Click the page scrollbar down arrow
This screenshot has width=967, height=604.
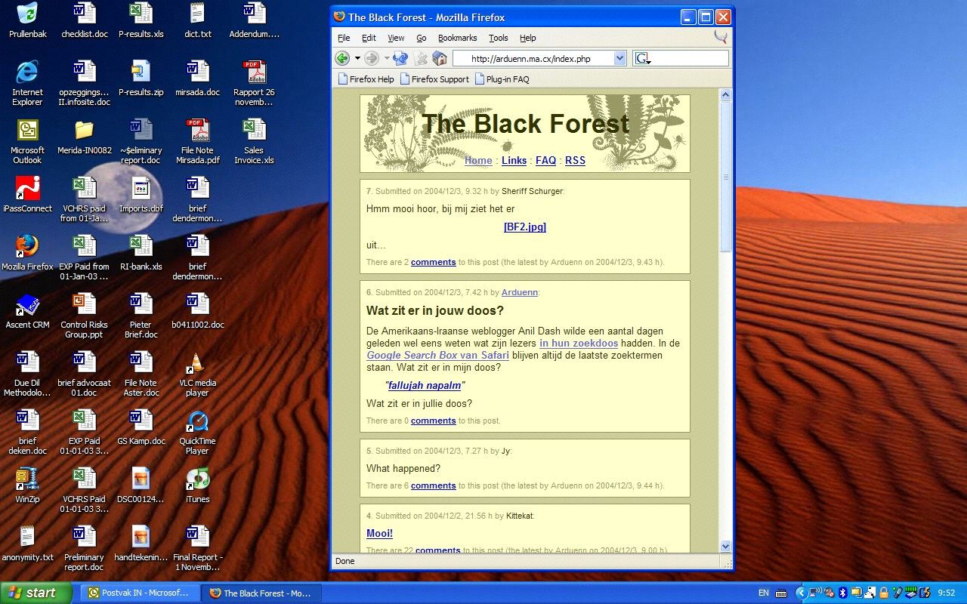point(726,546)
